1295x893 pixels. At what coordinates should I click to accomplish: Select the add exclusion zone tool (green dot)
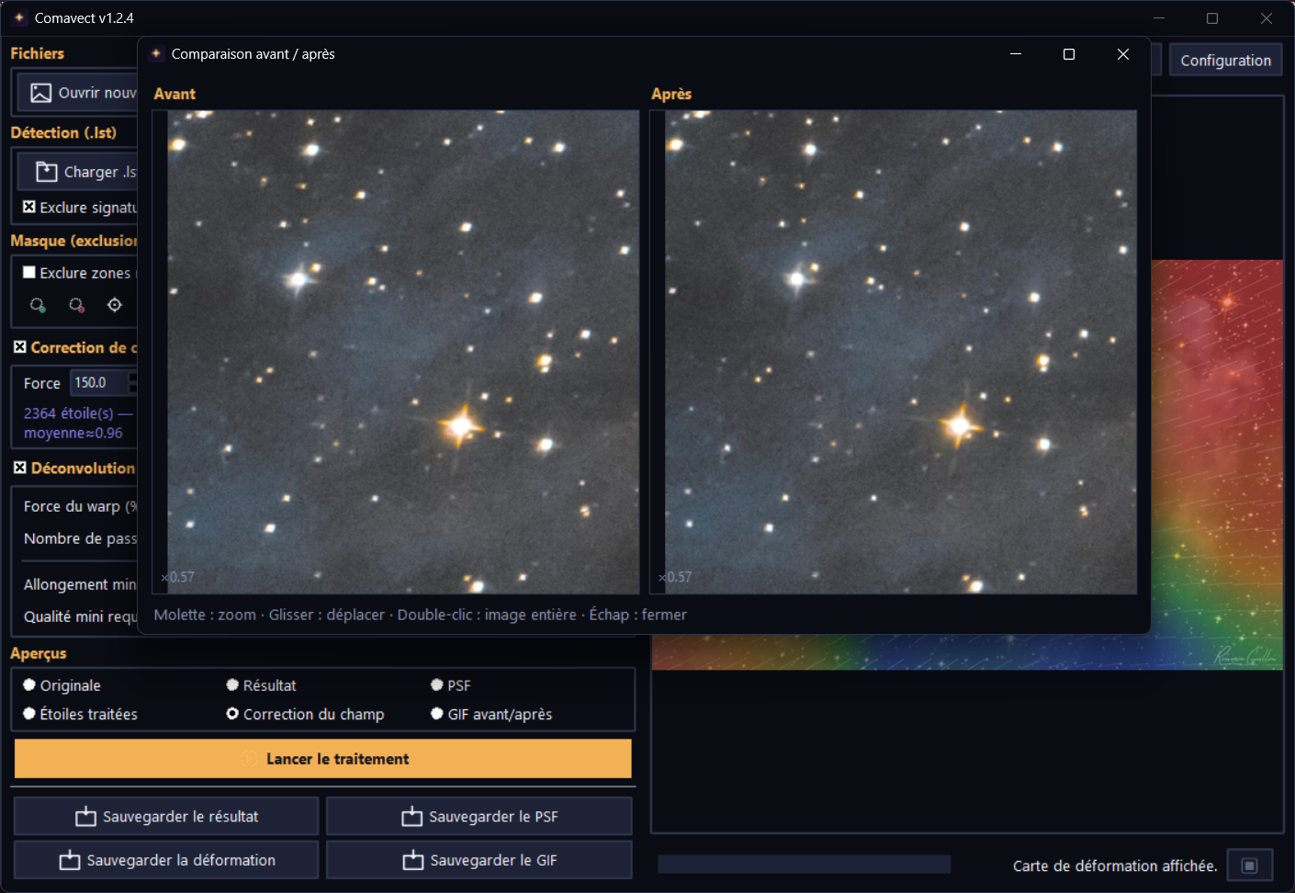(x=38, y=305)
